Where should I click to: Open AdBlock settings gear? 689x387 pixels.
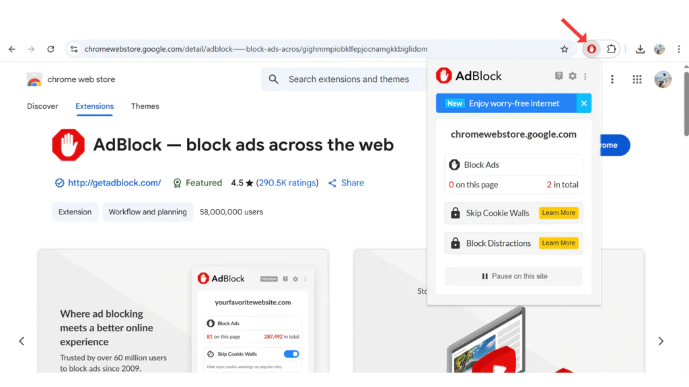point(572,76)
